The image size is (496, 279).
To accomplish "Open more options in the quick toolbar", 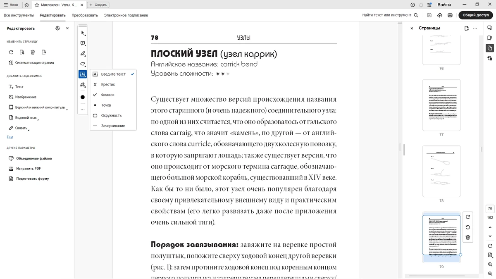I will click(x=83, y=110).
